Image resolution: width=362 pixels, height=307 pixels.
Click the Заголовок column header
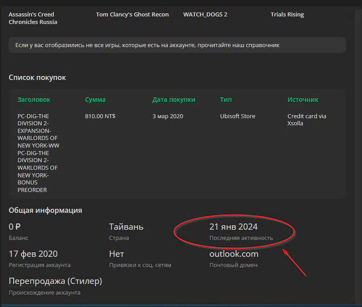click(34, 100)
